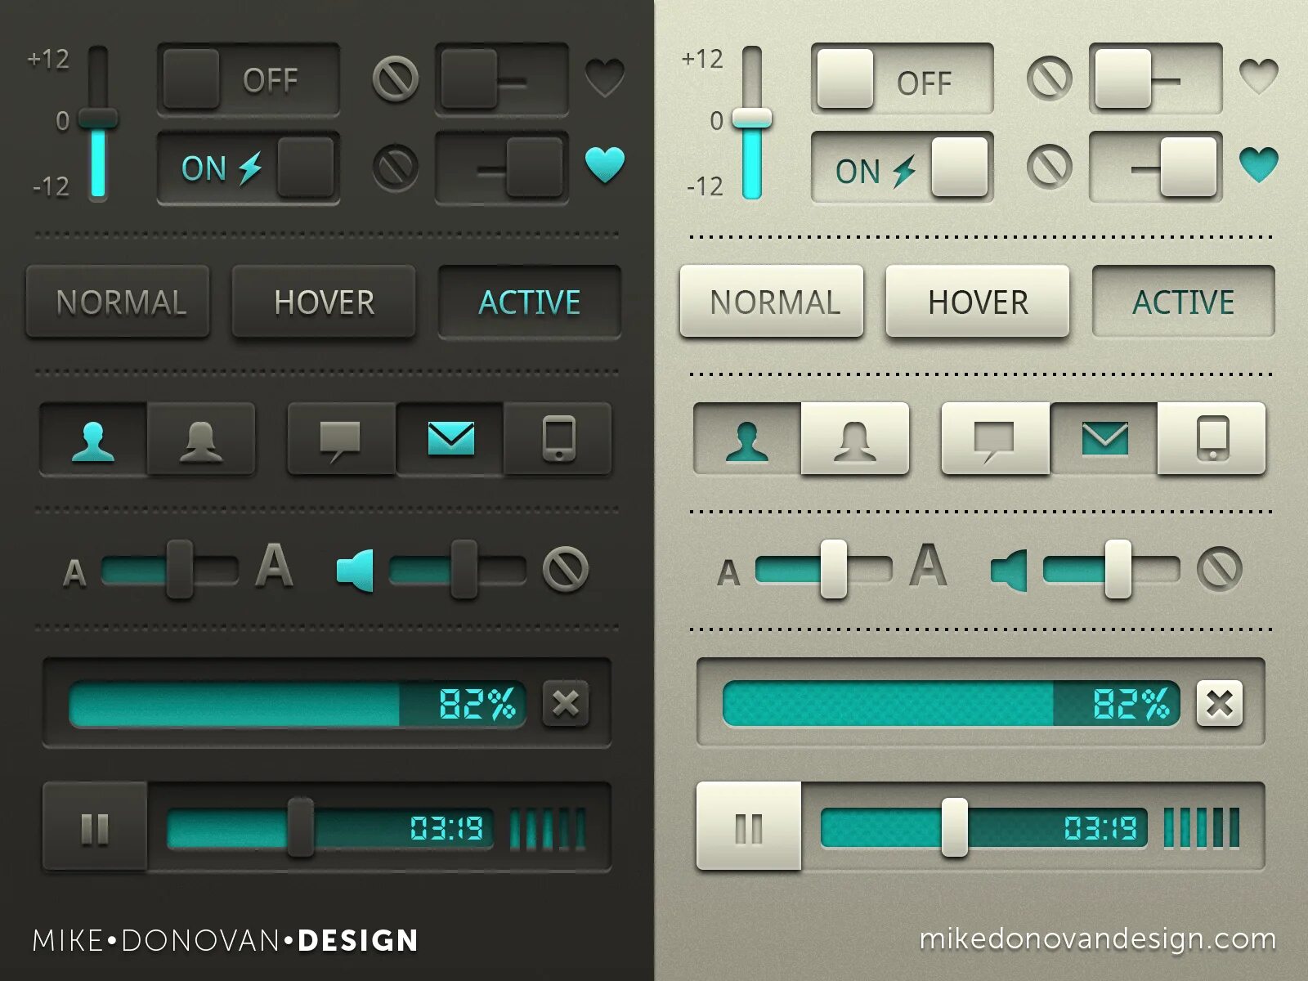Click the unfilled heart icon in light panel

pos(1259,76)
